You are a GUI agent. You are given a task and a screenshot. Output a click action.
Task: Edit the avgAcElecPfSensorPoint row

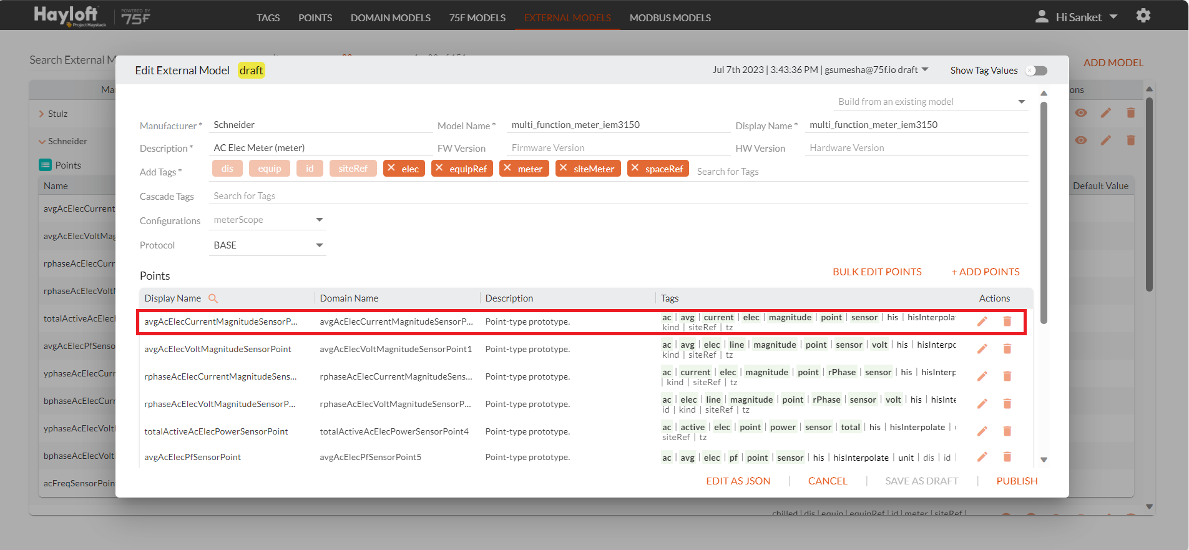click(982, 457)
